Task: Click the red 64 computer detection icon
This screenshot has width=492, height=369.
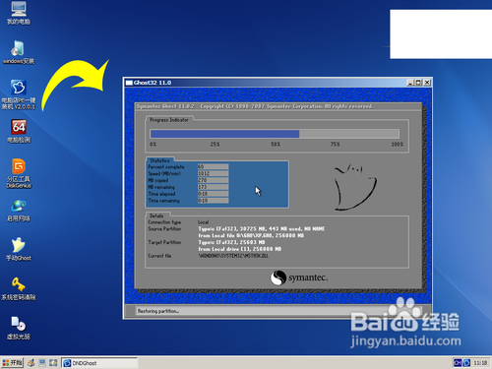Action: (x=19, y=131)
